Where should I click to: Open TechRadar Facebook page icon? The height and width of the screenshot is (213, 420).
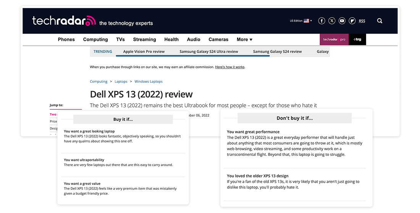pos(322,21)
